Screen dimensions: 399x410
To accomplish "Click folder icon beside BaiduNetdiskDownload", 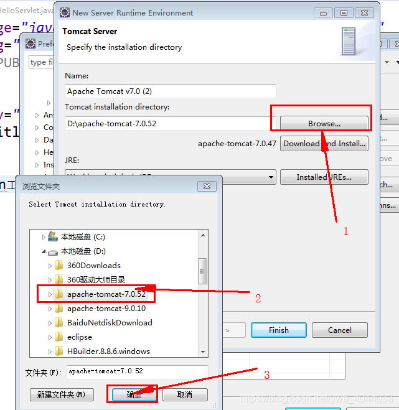I will (x=59, y=322).
